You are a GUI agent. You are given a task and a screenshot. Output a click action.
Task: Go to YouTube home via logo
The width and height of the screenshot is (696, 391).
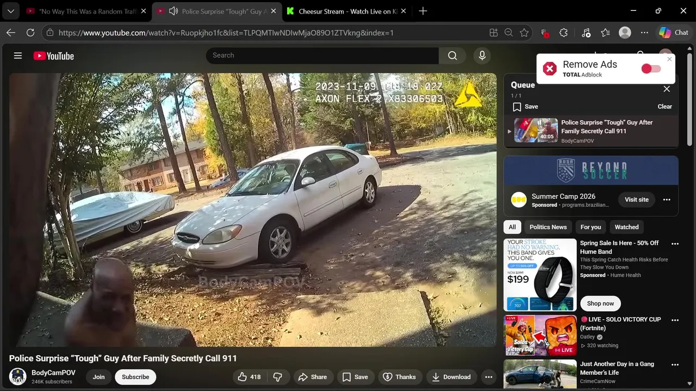tap(53, 56)
